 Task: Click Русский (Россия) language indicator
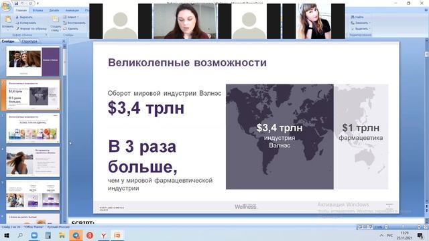(x=58, y=227)
